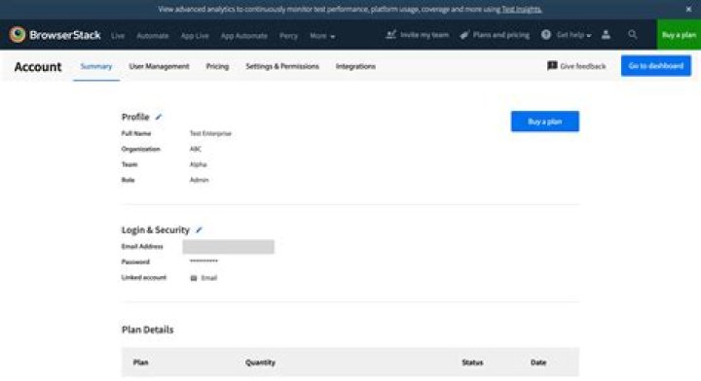Click the Team value Alpha
Viewport: 701px width, 381px height.
198,164
